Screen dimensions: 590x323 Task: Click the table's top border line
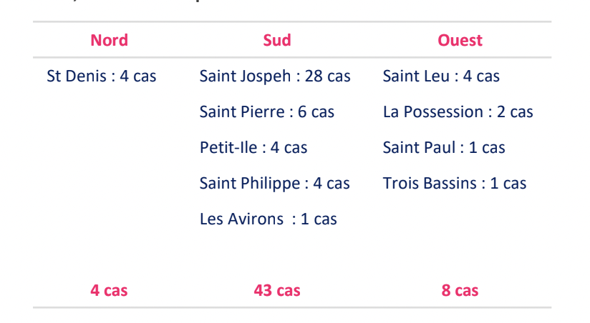point(292,22)
